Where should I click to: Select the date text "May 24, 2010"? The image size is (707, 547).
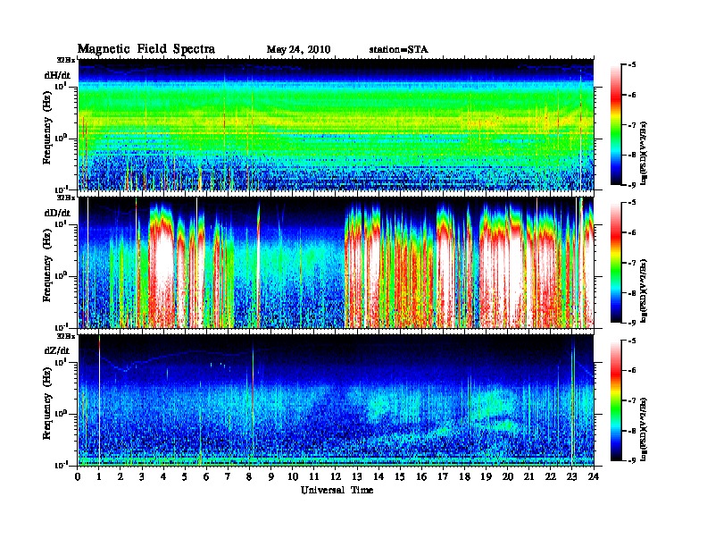298,50
